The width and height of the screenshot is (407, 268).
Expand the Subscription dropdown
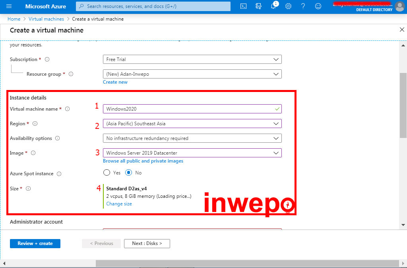[192, 59]
